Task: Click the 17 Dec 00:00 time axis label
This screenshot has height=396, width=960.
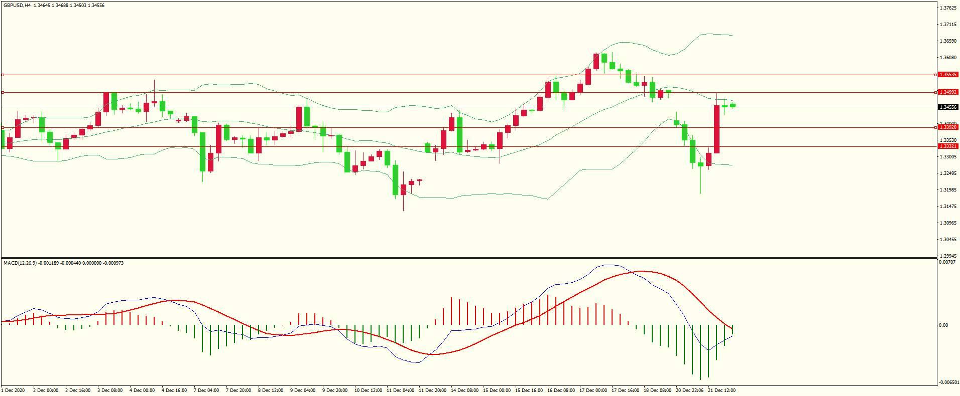Action: tap(593, 390)
